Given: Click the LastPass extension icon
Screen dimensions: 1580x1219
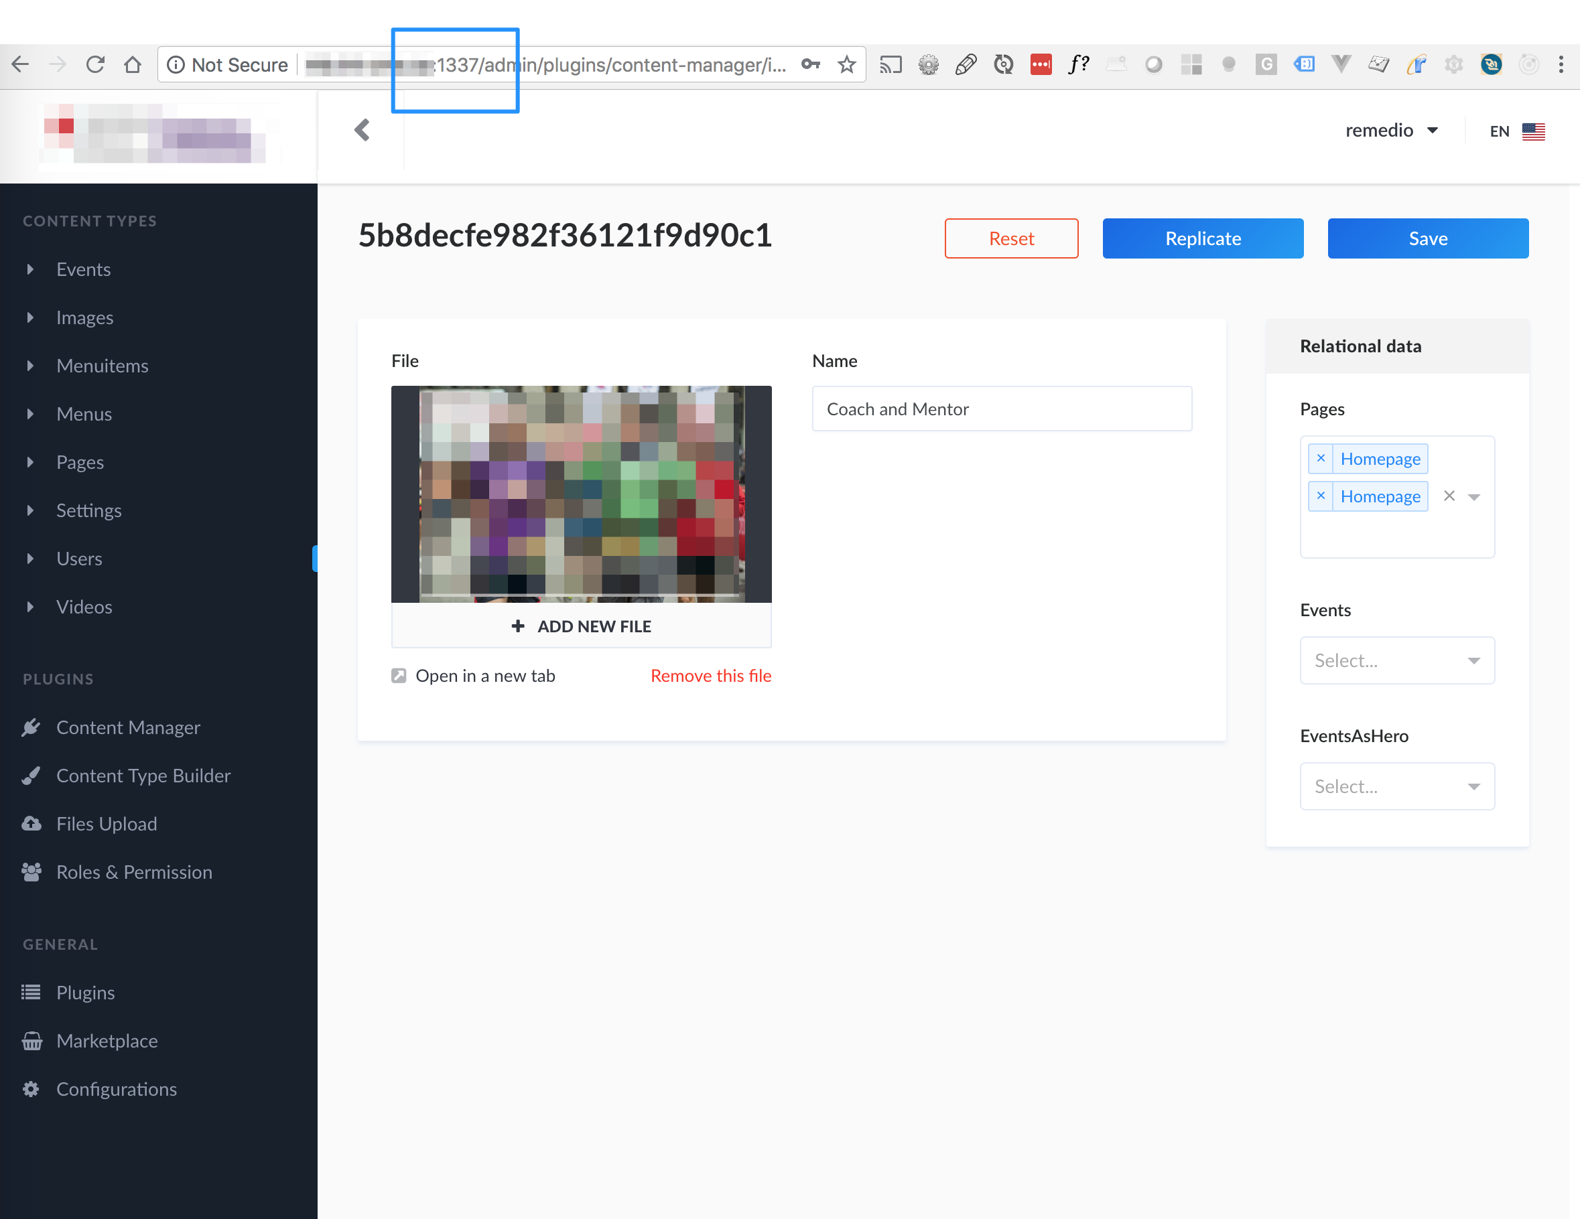Looking at the screenshot, I should pyautogui.click(x=1042, y=64).
